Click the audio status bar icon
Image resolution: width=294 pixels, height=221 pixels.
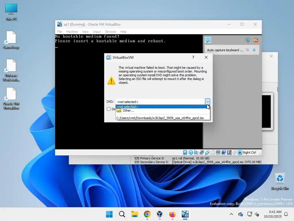pos(196,153)
